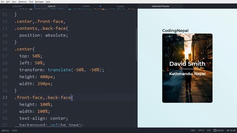This screenshot has width=237, height=133.
Task: Click the '.center,.front-face,' selector line
Action: (40, 21)
